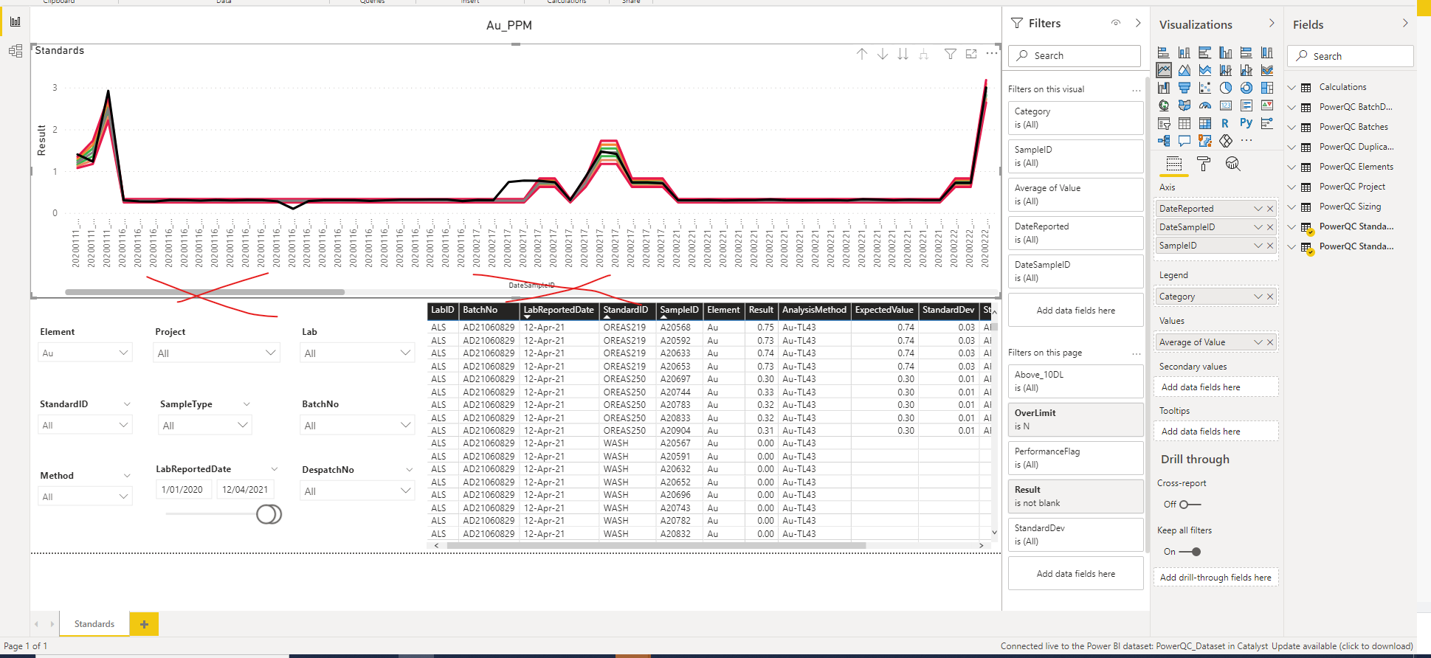Choose the area chart visualization
The height and width of the screenshot is (658, 1431).
pyautogui.click(x=1185, y=70)
